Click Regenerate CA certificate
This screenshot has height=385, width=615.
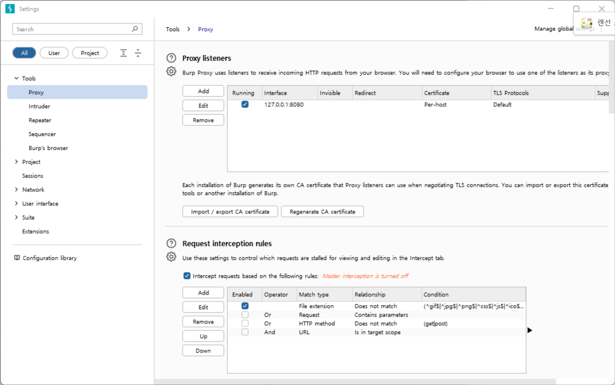pos(322,212)
